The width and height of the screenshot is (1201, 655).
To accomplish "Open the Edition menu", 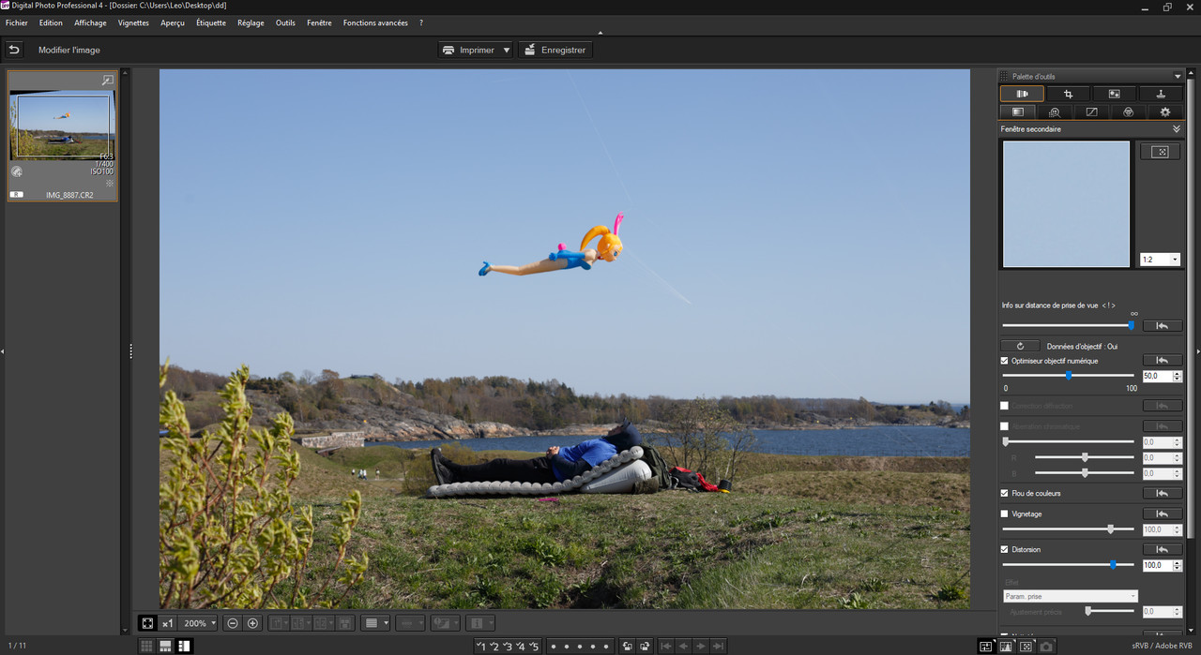I will coord(51,22).
